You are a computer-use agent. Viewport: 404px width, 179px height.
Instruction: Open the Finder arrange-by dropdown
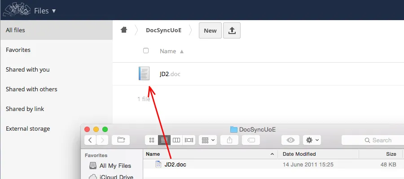point(208,140)
